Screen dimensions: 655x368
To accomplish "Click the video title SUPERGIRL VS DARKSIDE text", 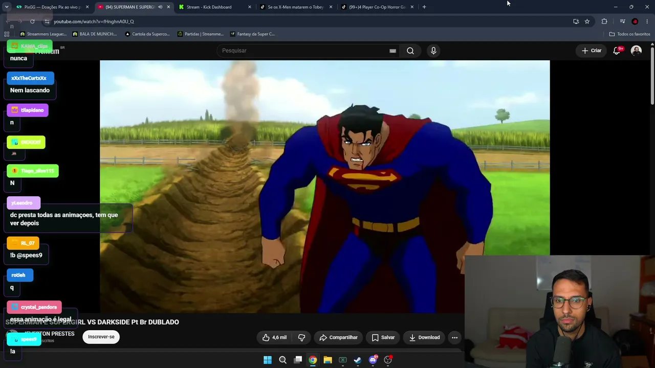I will pyautogui.click(x=92, y=322).
